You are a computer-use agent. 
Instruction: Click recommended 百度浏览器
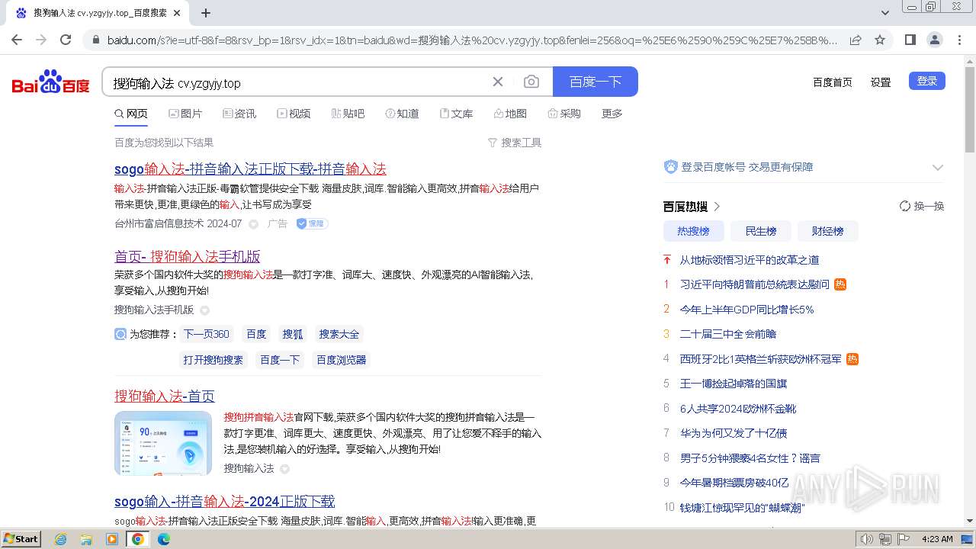(x=341, y=360)
